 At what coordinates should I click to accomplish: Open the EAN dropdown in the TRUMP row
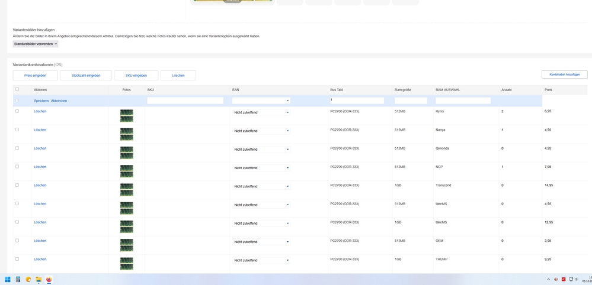tap(261, 260)
